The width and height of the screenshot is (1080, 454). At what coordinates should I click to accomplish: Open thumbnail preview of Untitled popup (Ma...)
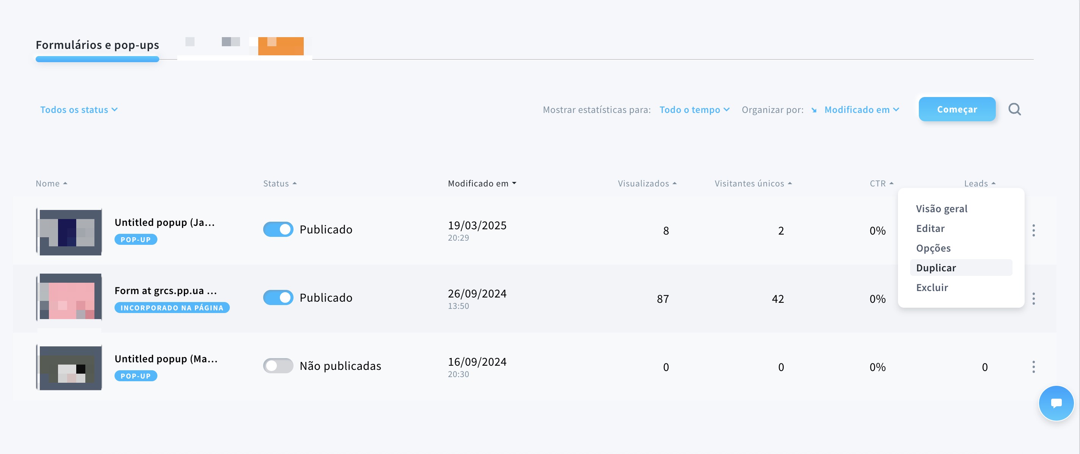[69, 367]
